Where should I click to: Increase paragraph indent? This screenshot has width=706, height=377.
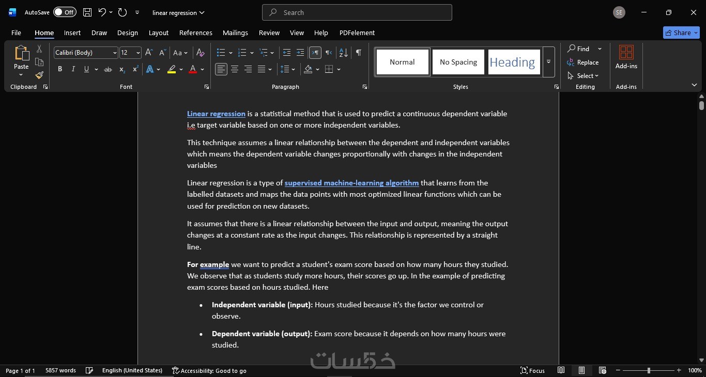(x=300, y=53)
